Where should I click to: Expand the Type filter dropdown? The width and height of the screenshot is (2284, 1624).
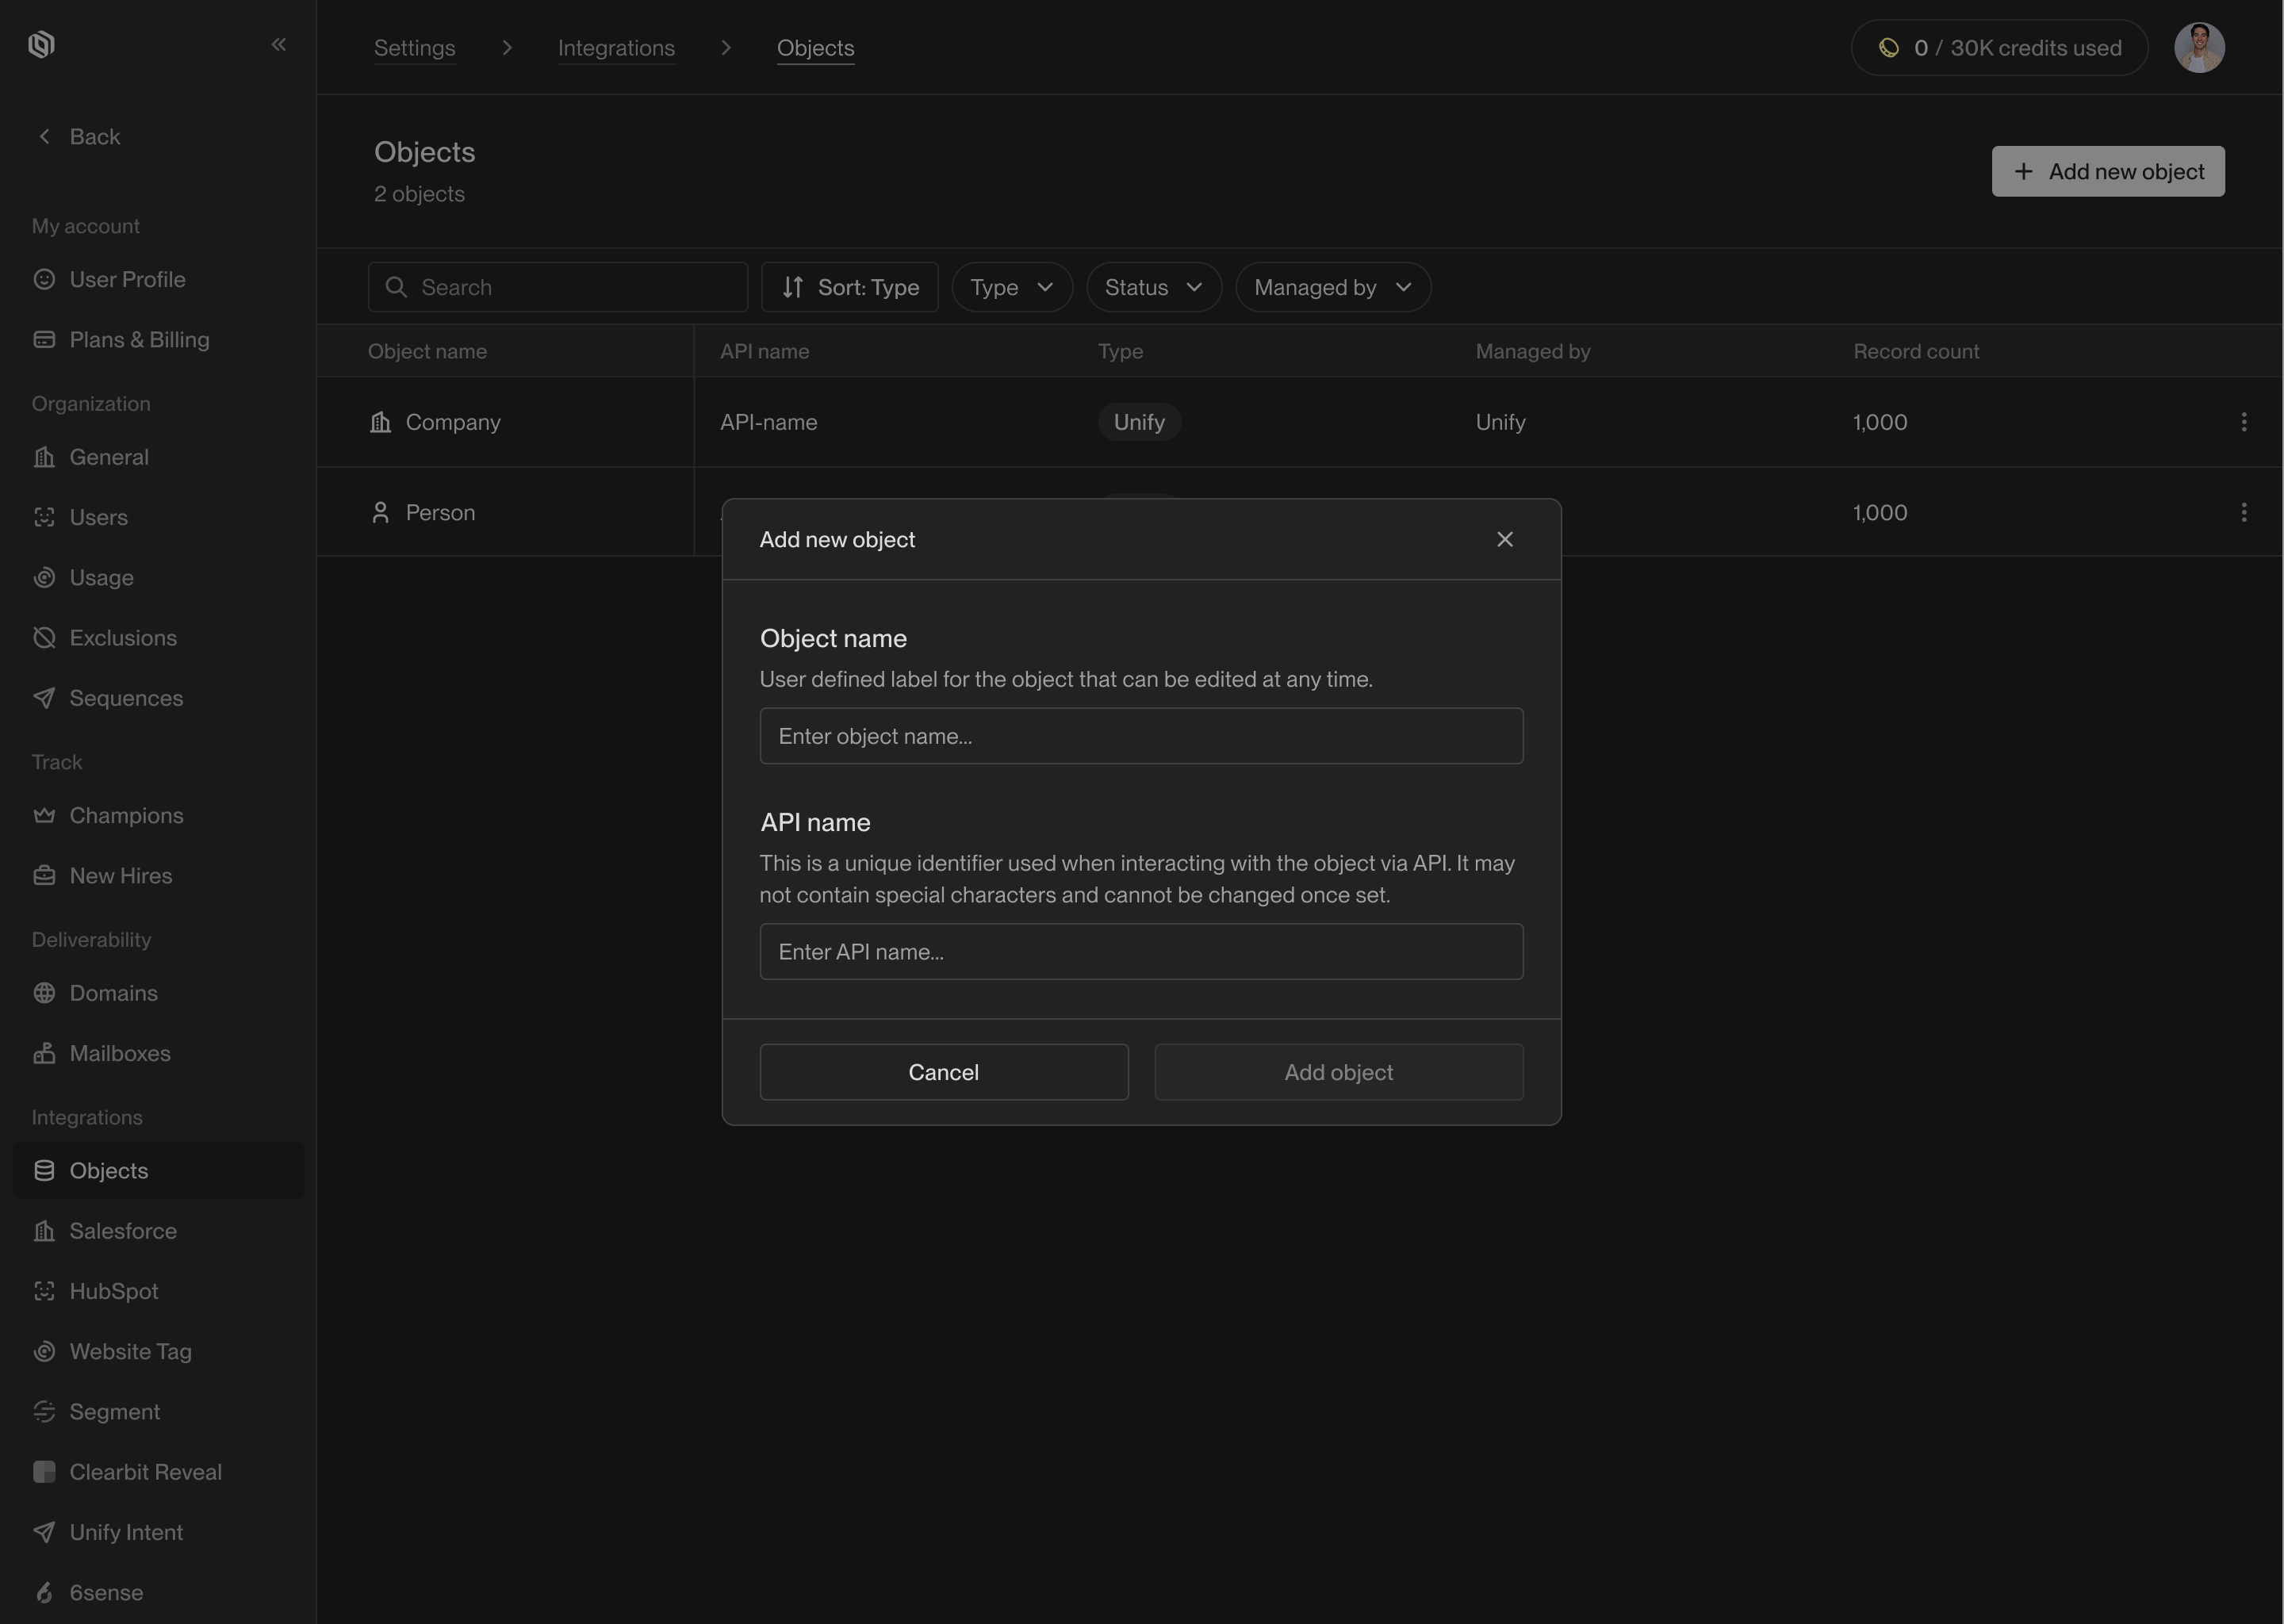1011,287
